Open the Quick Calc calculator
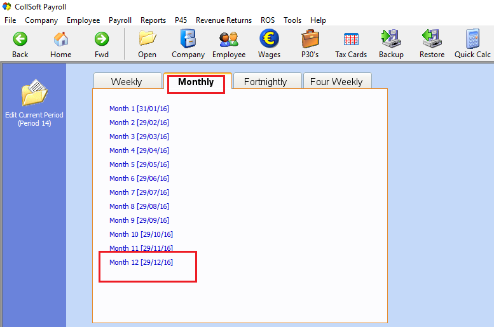Viewport: 494px width, 327px height. pyautogui.click(x=472, y=39)
